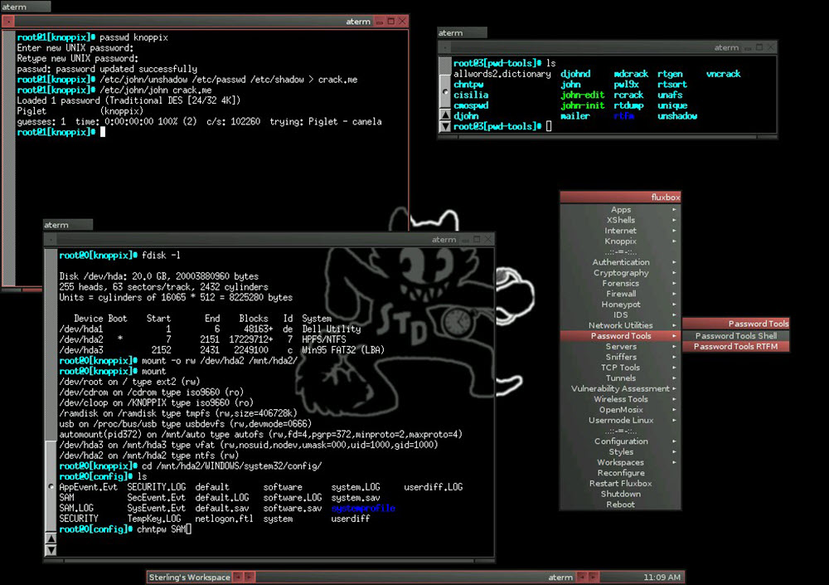The width and height of the screenshot is (829, 585).
Task: Click scrollbar thumb in fdisk aterm window
Action: [x=51, y=485]
